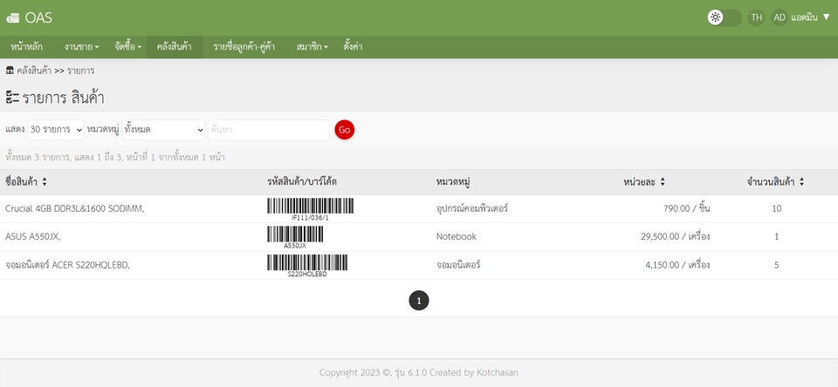Click the ค้นหา search field
Screen dimensions: 838x387
point(268,130)
